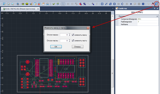This screenshot has height=94, width=160.
Task: Click the Отмена cancel button
Action: pos(77,47)
